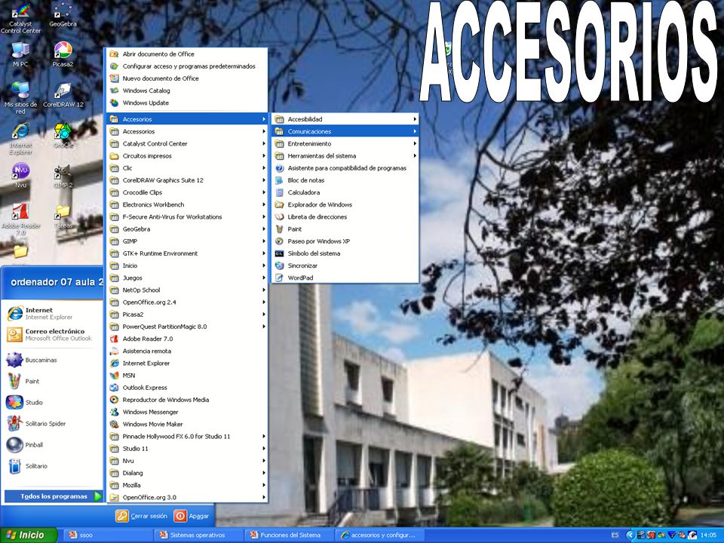The image size is (724, 543).
Task: Expand the Studio 11 program folder
Action: point(187,449)
